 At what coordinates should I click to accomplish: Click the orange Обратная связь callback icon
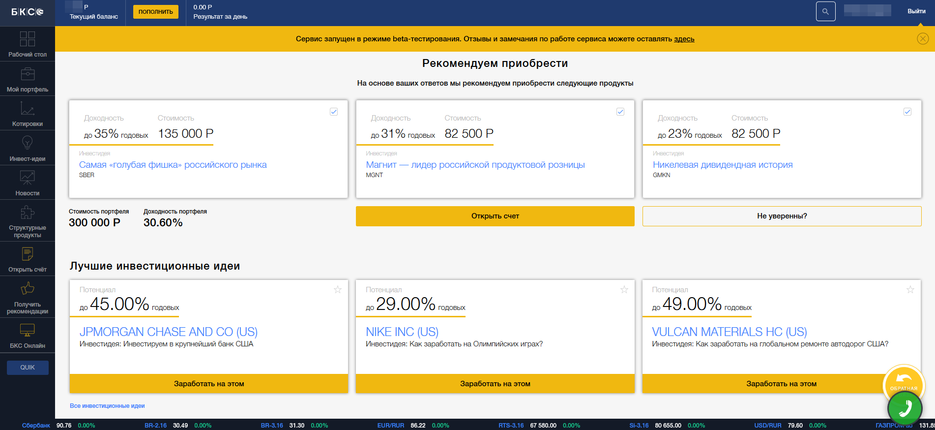pyautogui.click(x=904, y=380)
